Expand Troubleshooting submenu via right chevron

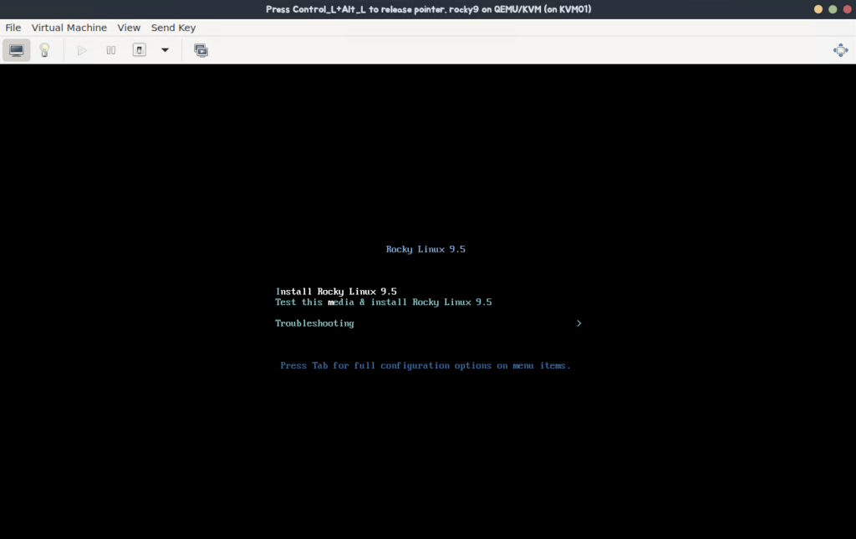tap(578, 323)
